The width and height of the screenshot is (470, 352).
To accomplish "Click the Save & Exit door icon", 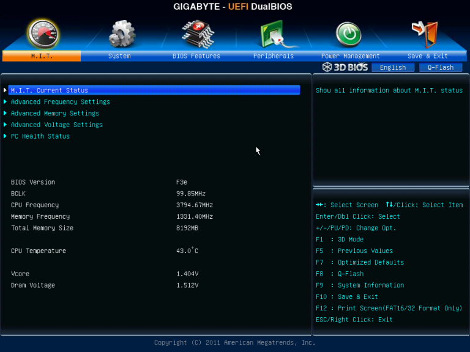I will tap(425, 34).
